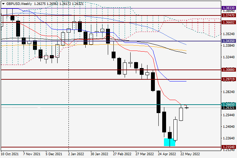Image resolution: width=237 pixels, height=158 pixels.
Task: Select the teal 1.26650 price level label
Action: [229, 104]
